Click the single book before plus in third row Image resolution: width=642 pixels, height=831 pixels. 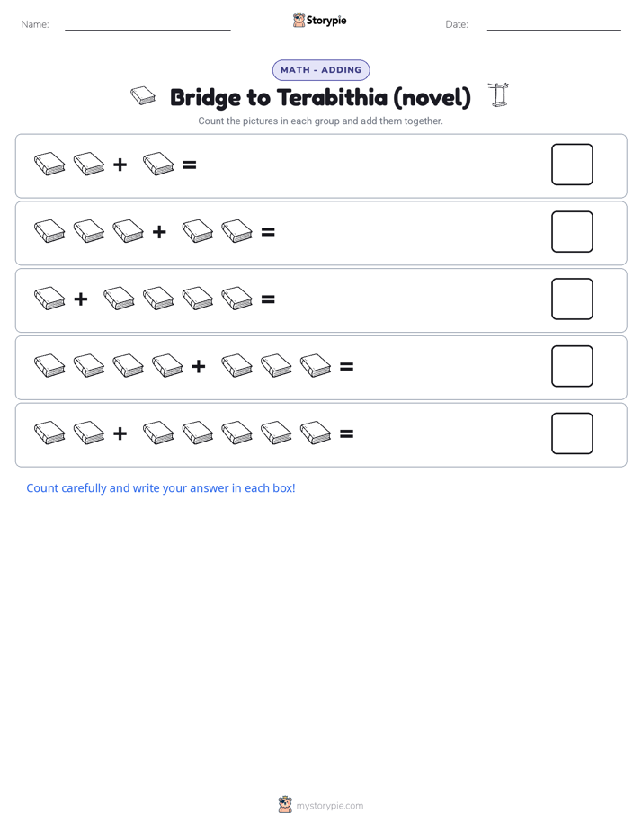pyautogui.click(x=49, y=299)
